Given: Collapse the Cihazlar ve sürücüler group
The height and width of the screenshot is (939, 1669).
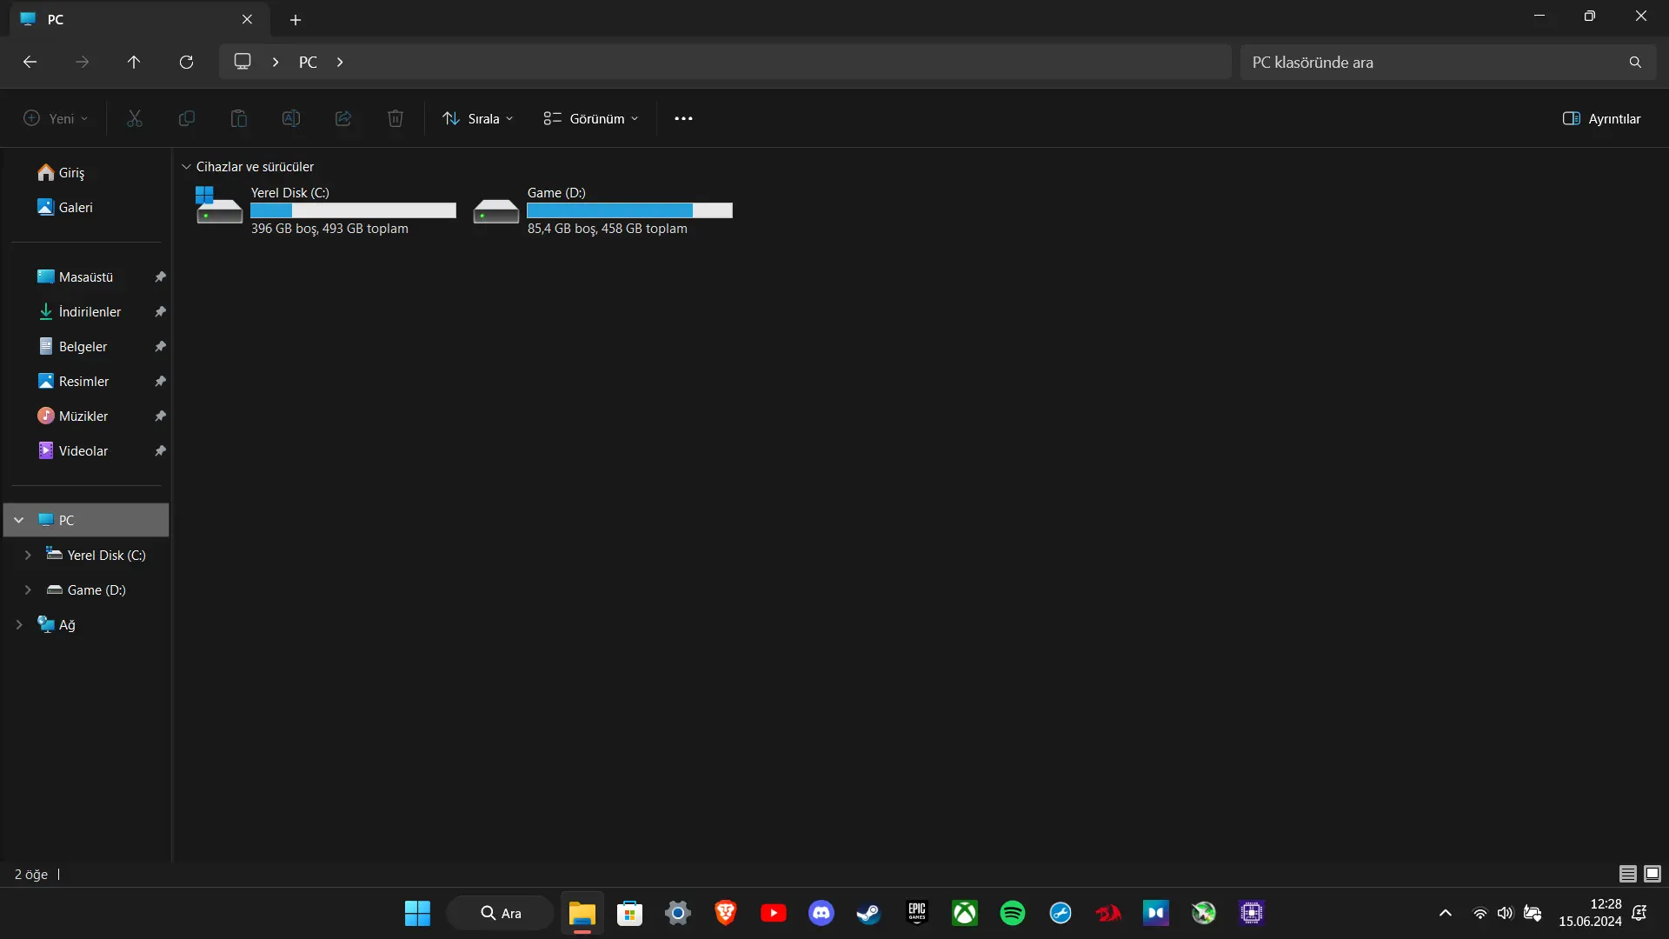Looking at the screenshot, I should tap(186, 167).
